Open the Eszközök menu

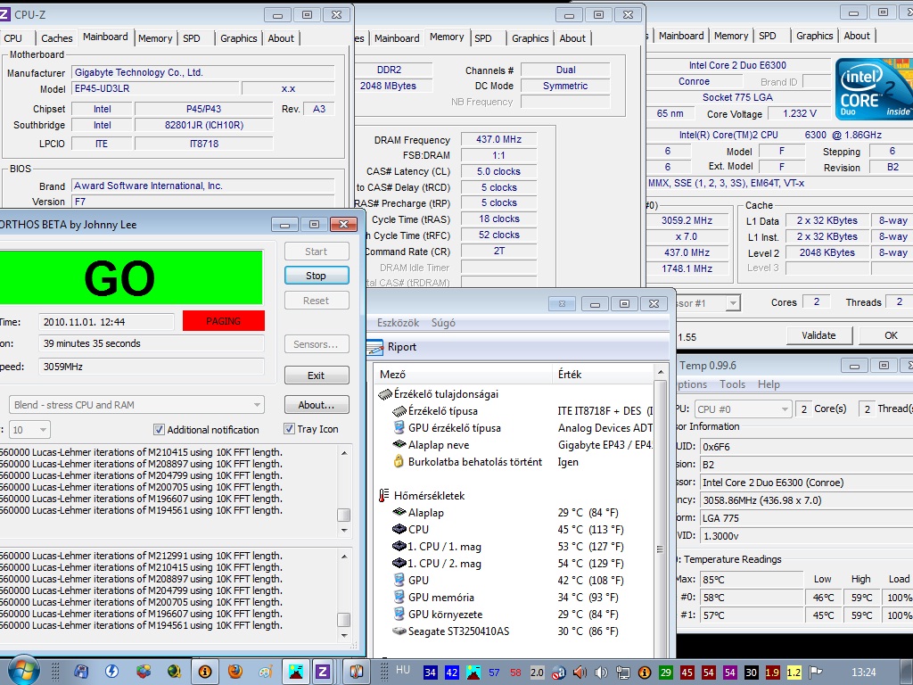(x=399, y=322)
